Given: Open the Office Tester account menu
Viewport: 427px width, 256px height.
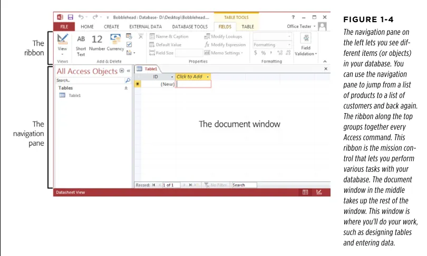Looking at the screenshot, I should point(301,26).
